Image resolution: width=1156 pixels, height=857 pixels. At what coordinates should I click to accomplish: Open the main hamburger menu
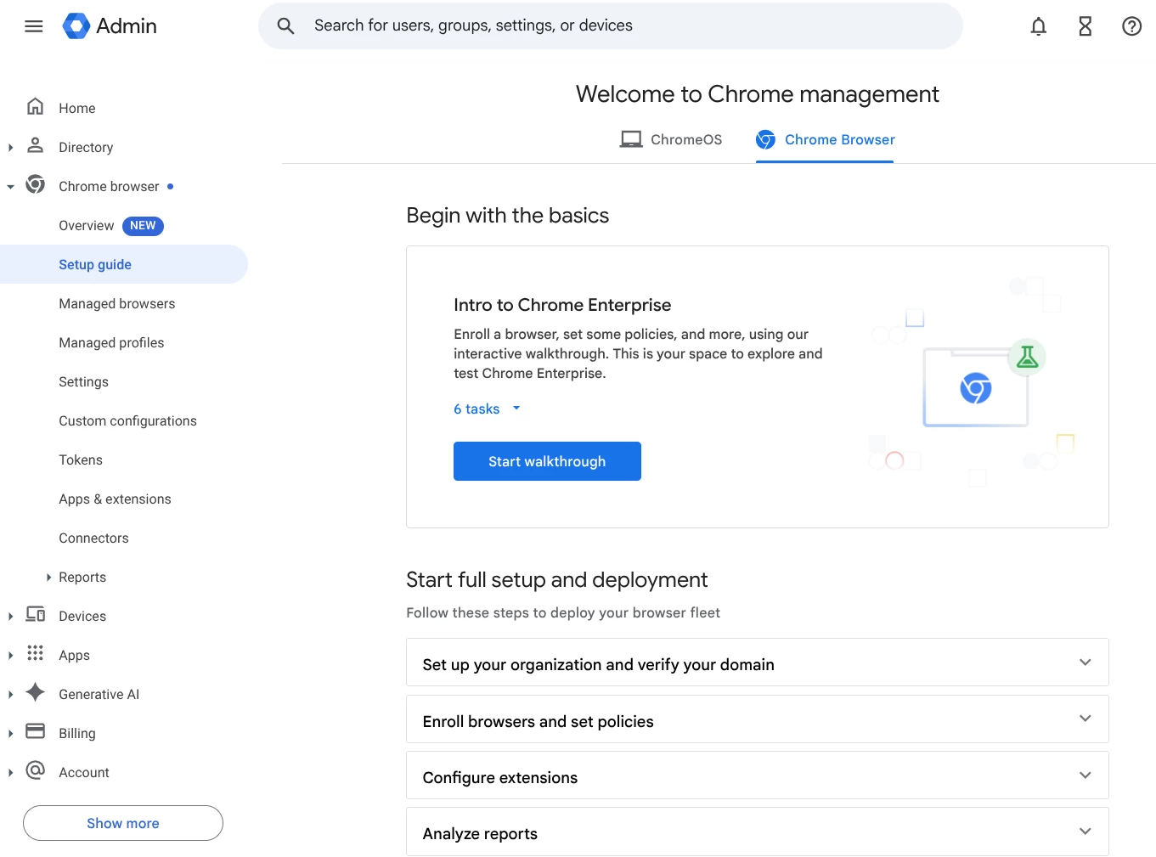click(x=34, y=26)
